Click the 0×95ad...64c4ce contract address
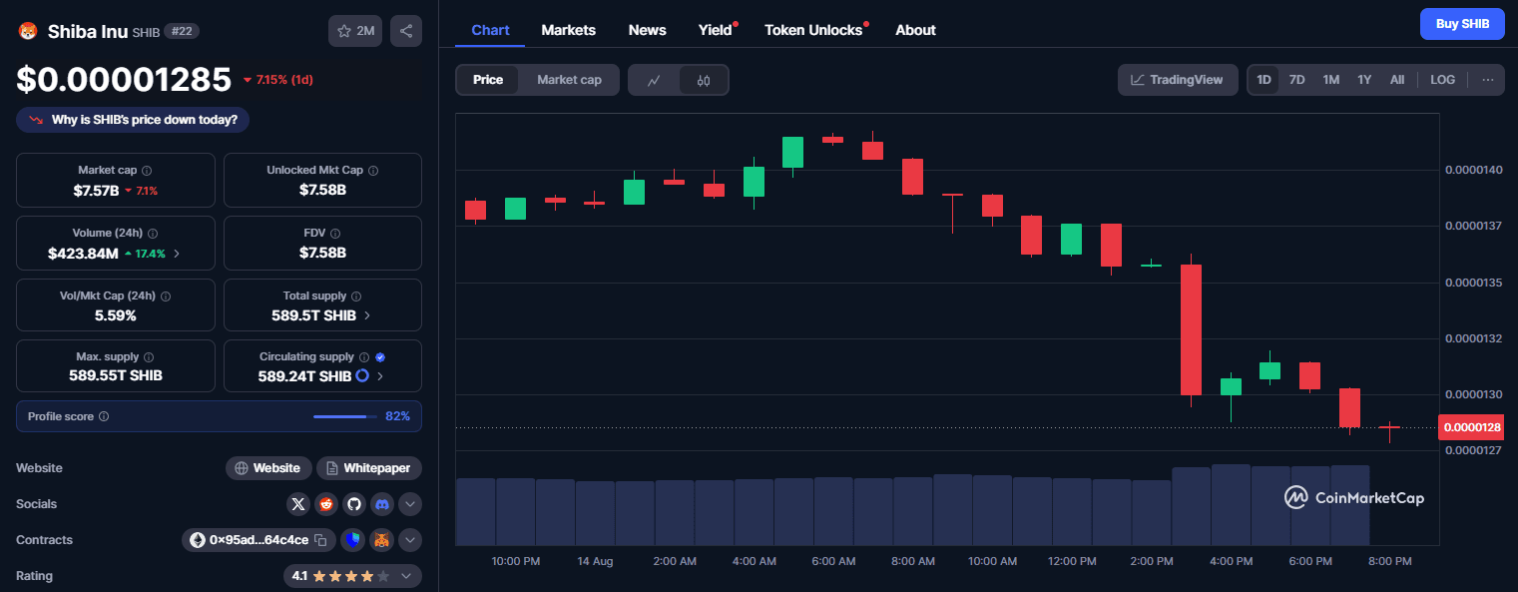Viewport: 1518px width, 592px height. click(x=259, y=540)
